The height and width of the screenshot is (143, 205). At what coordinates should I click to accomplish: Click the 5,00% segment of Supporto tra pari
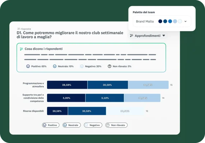point(66,98)
